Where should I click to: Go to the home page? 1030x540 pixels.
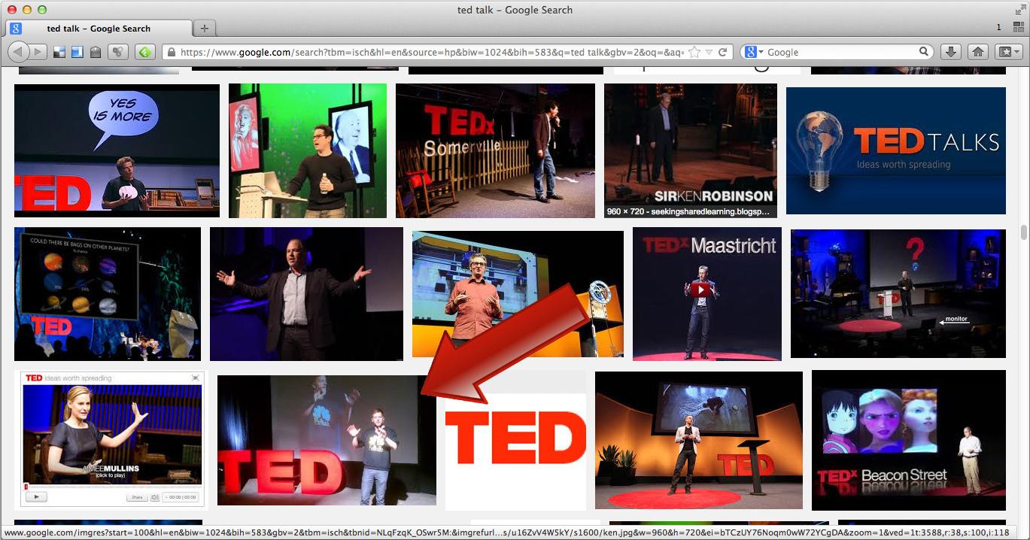[x=977, y=52]
